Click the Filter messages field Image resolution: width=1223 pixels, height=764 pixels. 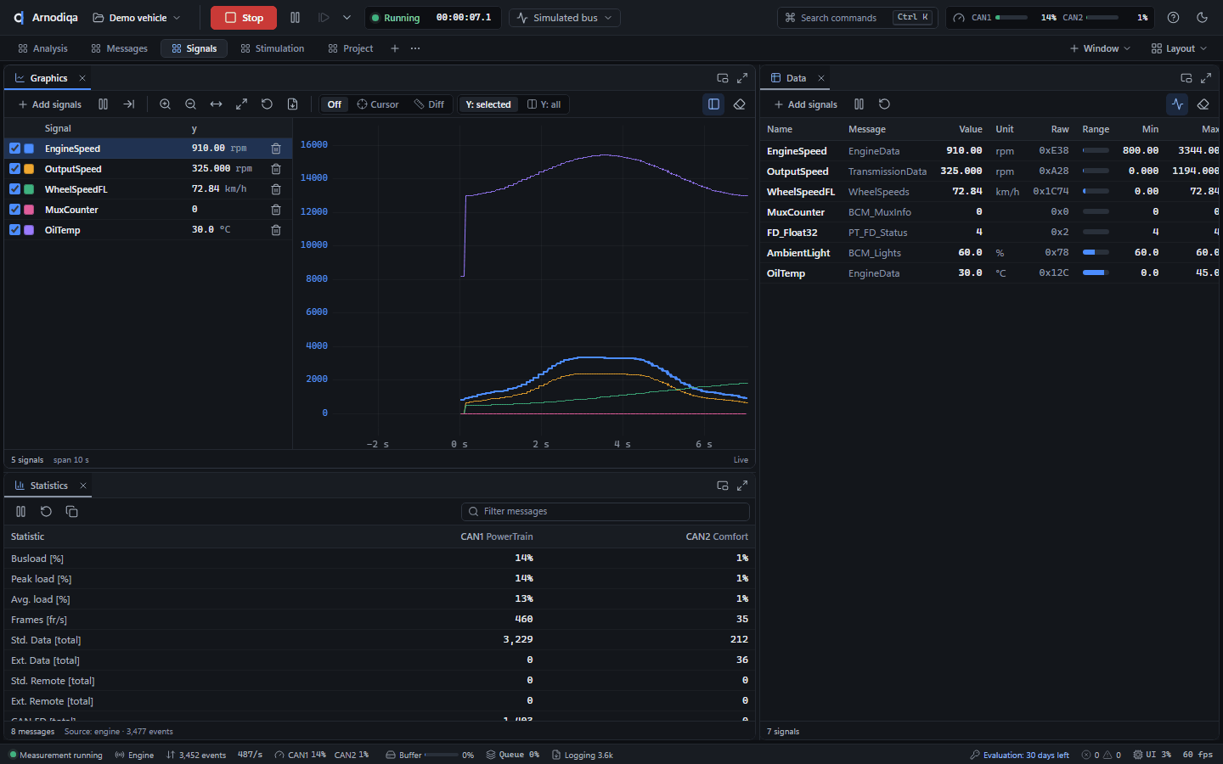pyautogui.click(x=606, y=512)
